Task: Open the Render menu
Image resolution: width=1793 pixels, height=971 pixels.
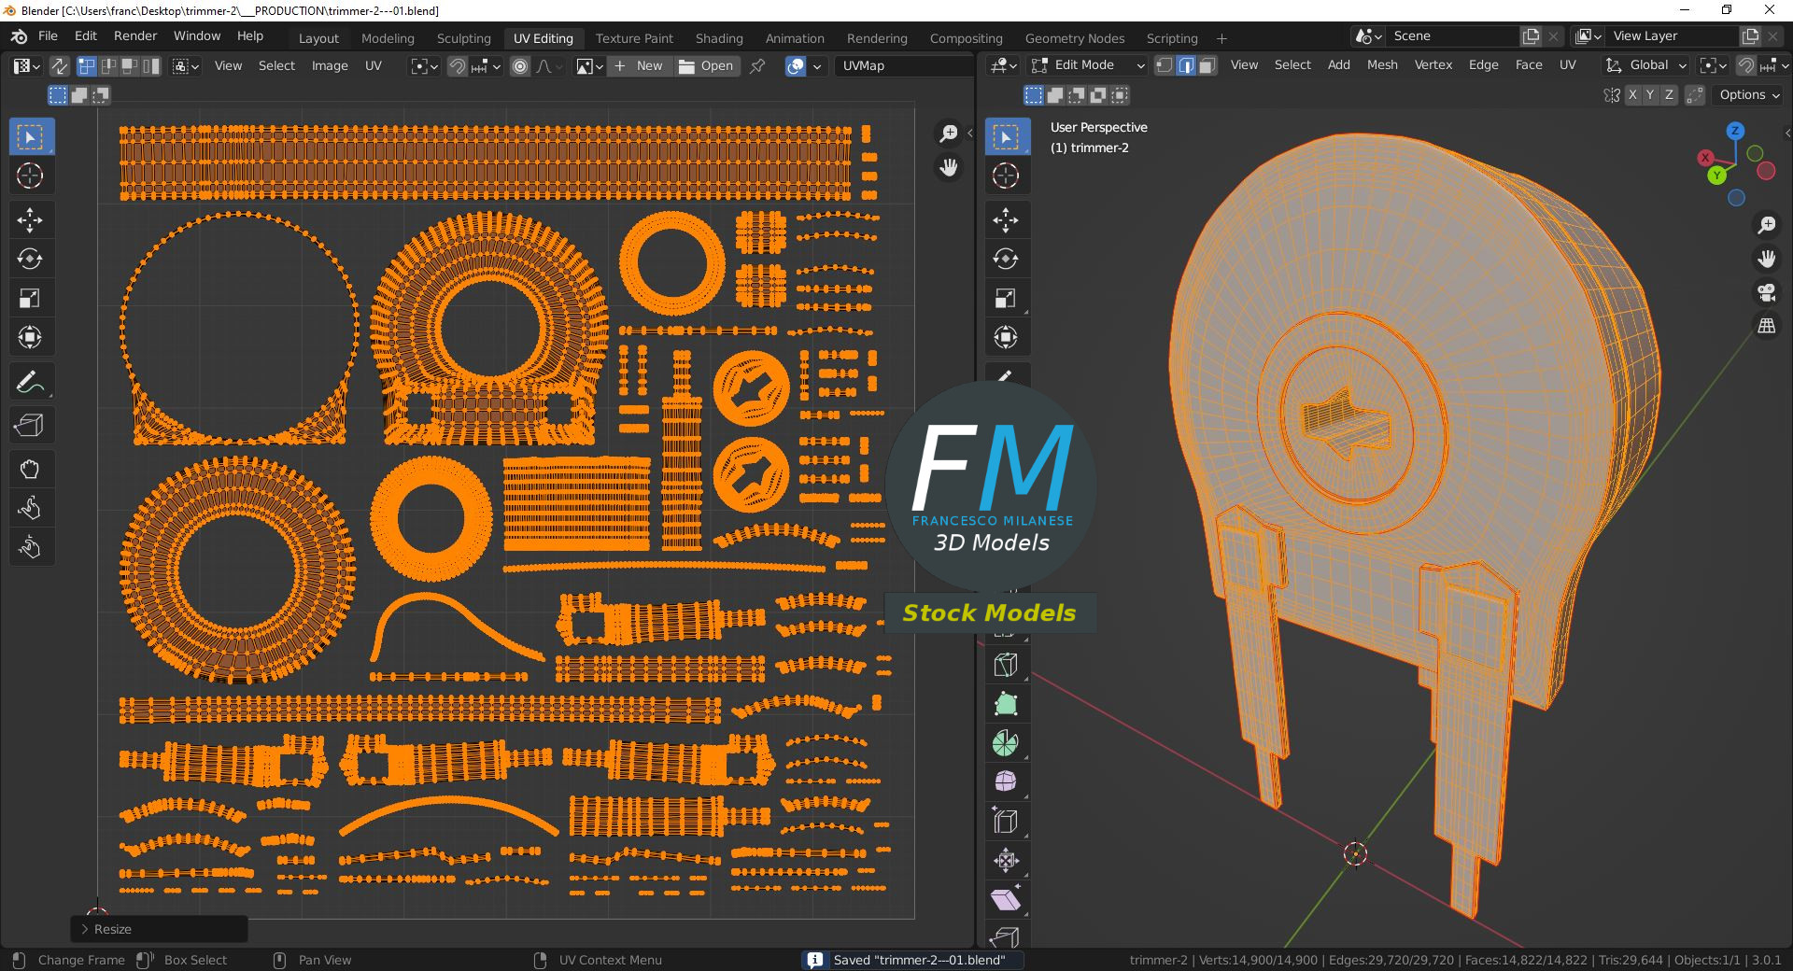Action: click(135, 35)
